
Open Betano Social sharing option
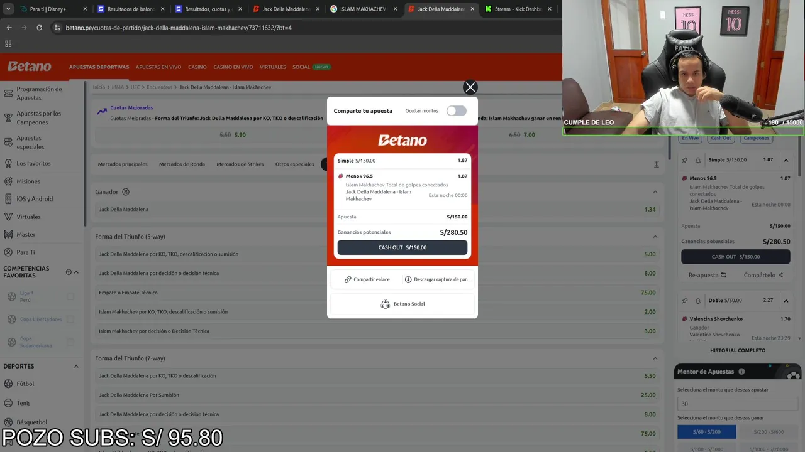[x=402, y=304]
